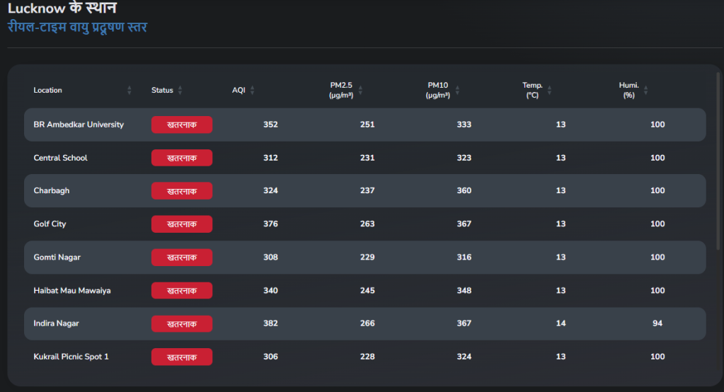
Task: Click red status badge for Golf City
Action: (181, 224)
